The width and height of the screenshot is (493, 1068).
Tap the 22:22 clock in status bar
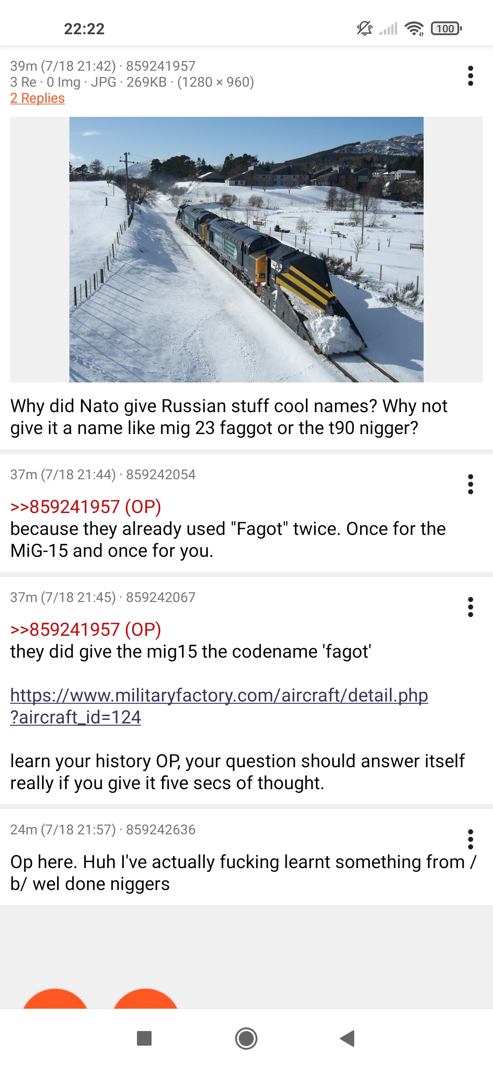point(84,29)
